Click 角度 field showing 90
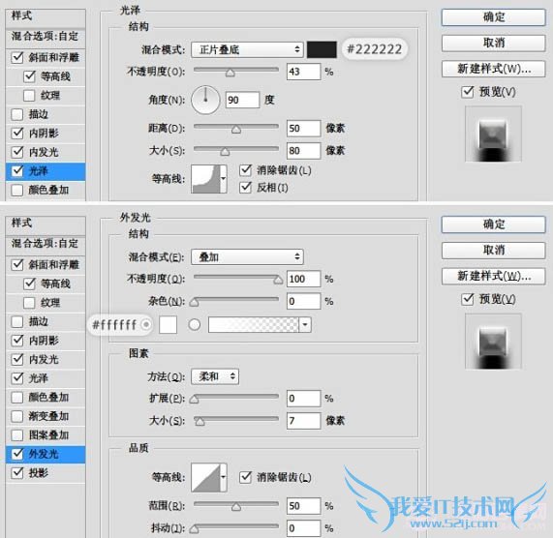The image size is (553, 538). coord(243,100)
